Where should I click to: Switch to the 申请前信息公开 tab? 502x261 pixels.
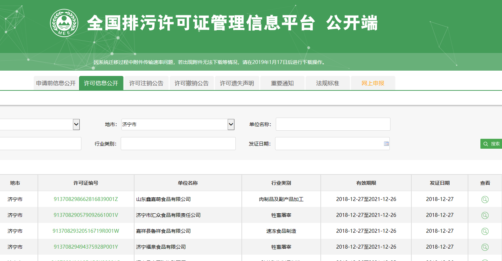[x=56, y=83]
